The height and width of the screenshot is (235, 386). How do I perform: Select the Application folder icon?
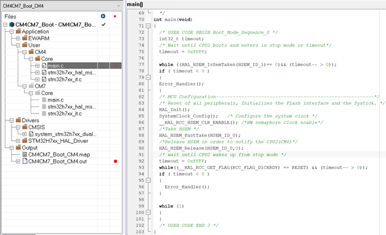point(18,31)
